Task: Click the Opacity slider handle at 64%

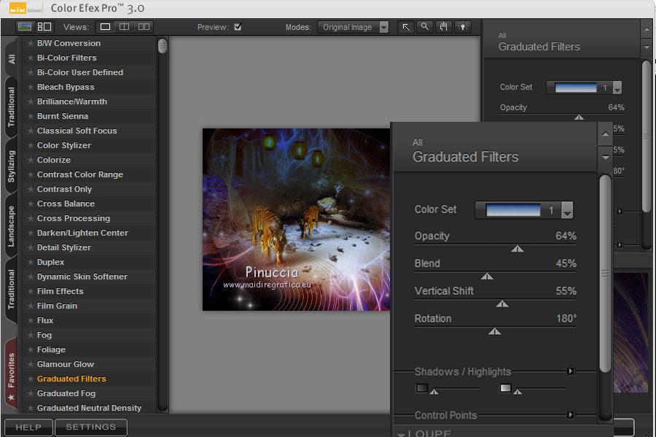Action: click(518, 249)
